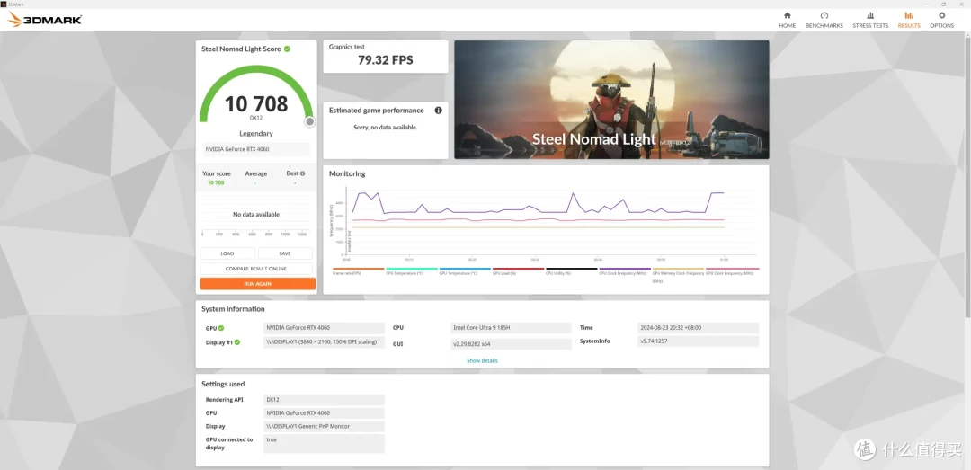Viewport: 971px width, 470px height.
Task: Toggle Frame rate (FPS) legend swatch
Action: tap(358, 269)
